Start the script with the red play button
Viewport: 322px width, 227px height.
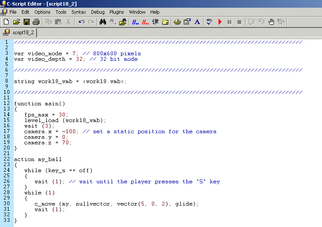(220, 21)
